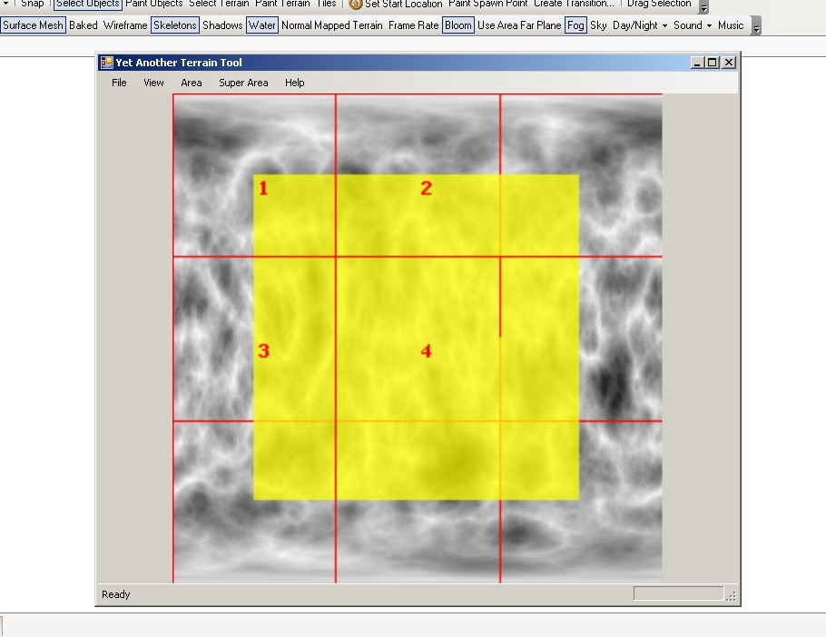Image resolution: width=826 pixels, height=637 pixels.
Task: Click the Wireframe toolbar button
Action: (125, 25)
